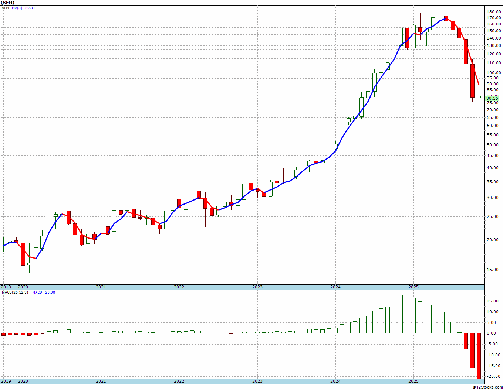Image resolution: width=503 pixels, height=390 pixels.
Task: Select the "160.00" price axis label
Action: point(494,24)
